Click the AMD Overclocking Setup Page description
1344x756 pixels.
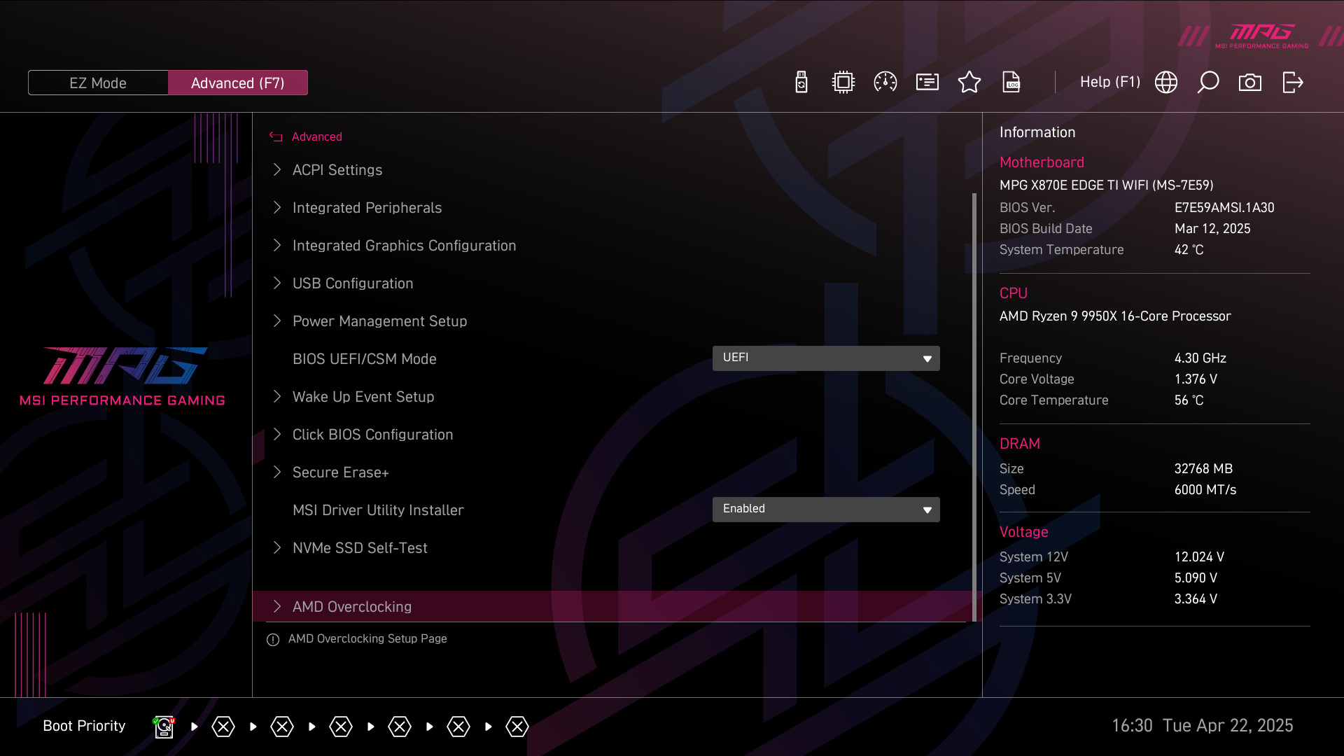coord(367,639)
